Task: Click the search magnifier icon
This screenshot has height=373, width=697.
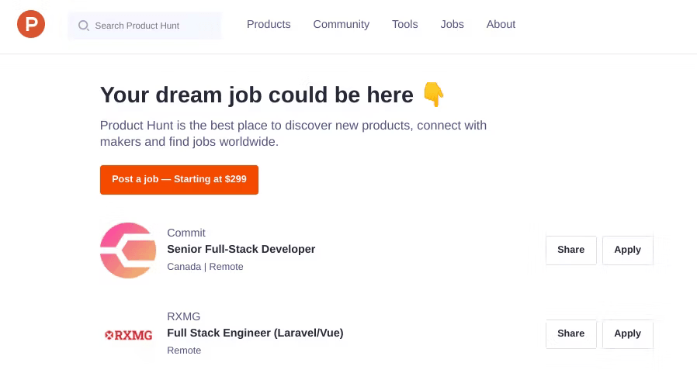Action: click(83, 26)
